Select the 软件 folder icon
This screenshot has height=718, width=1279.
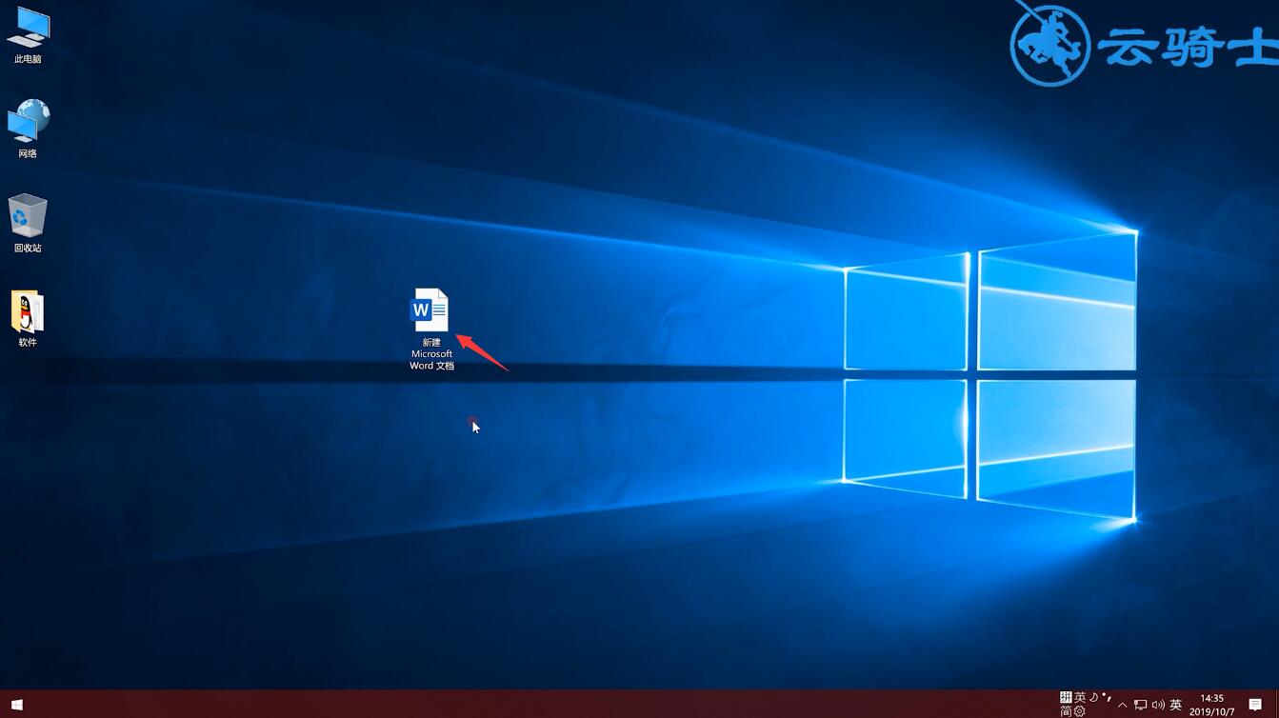28,318
